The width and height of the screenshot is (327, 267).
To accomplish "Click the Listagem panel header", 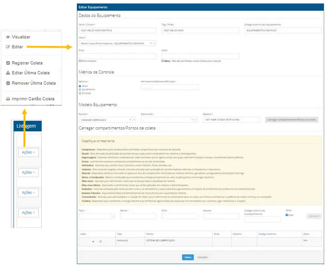I will coord(28,126).
